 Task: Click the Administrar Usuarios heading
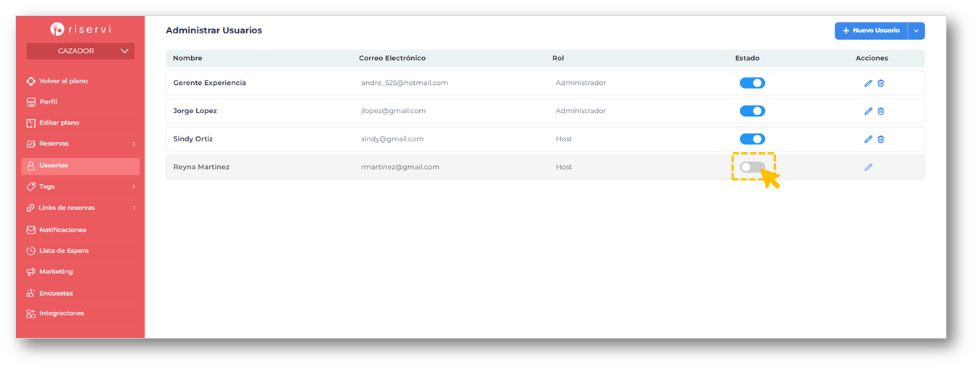click(x=214, y=30)
